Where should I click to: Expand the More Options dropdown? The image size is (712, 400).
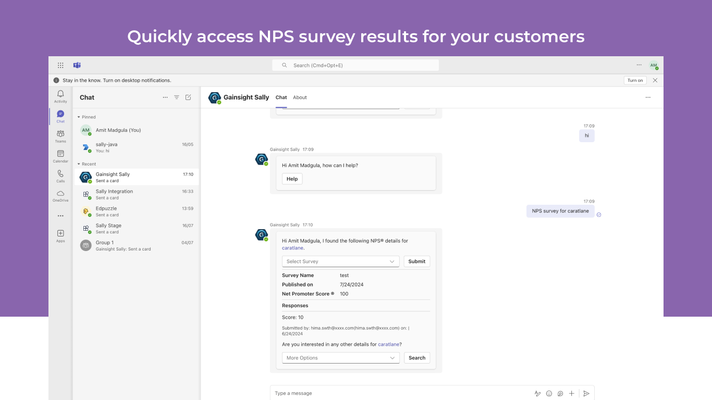tap(340, 358)
